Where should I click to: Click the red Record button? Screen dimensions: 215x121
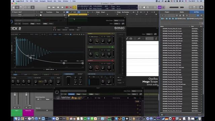67,7
